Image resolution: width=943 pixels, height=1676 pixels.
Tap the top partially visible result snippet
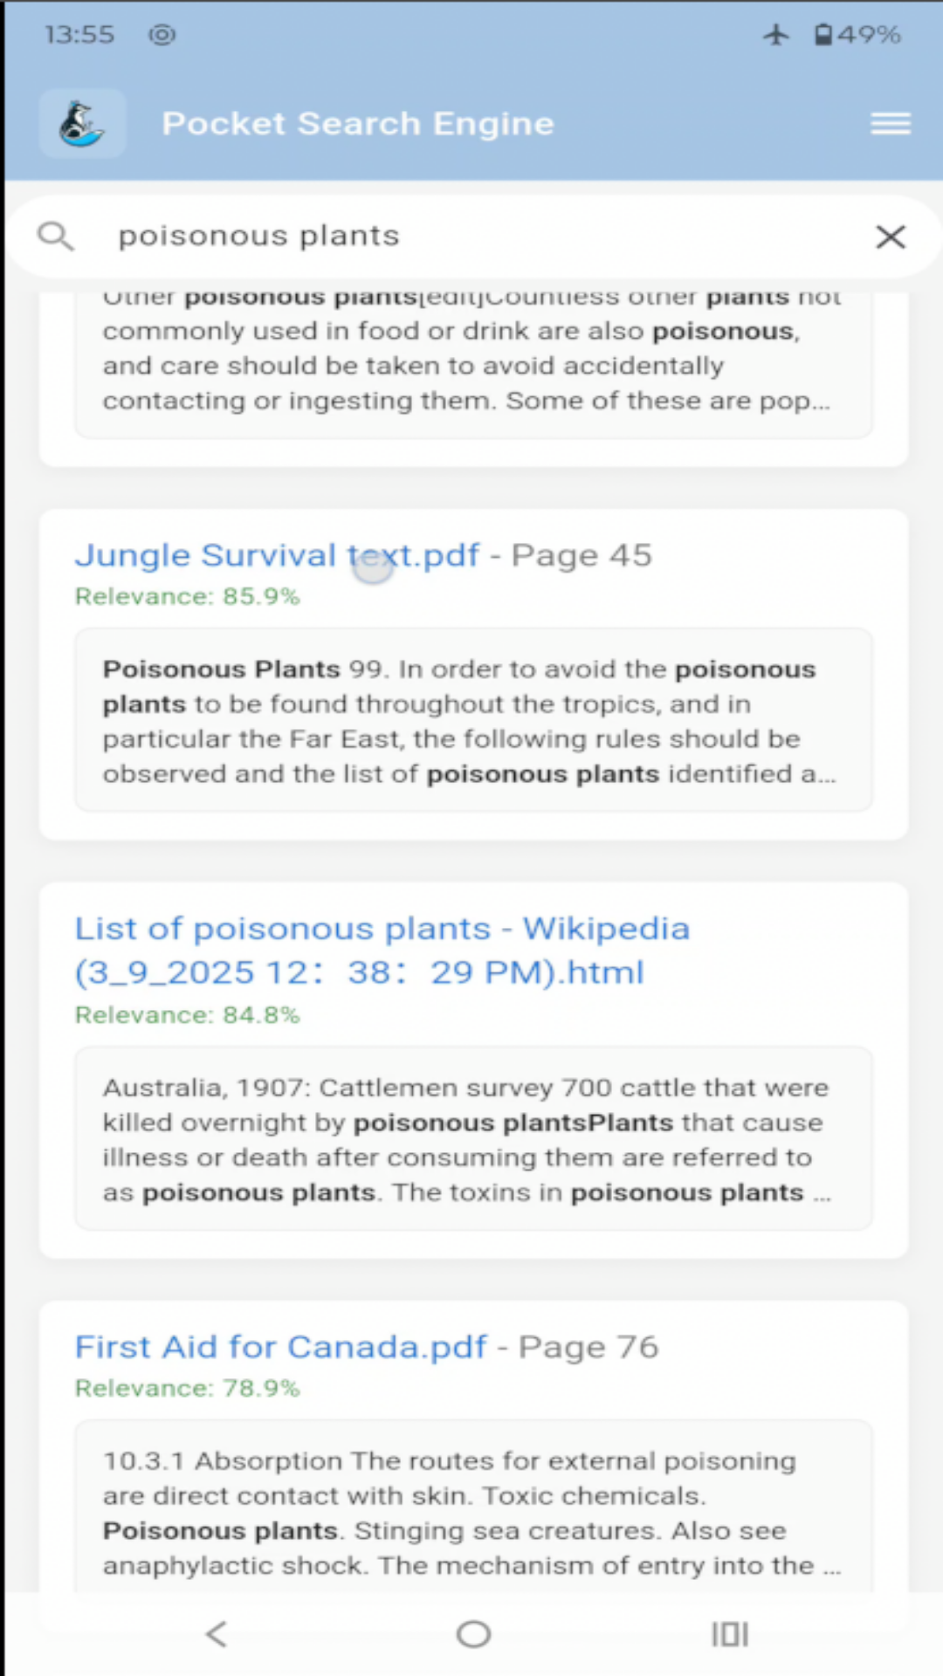(x=472, y=365)
